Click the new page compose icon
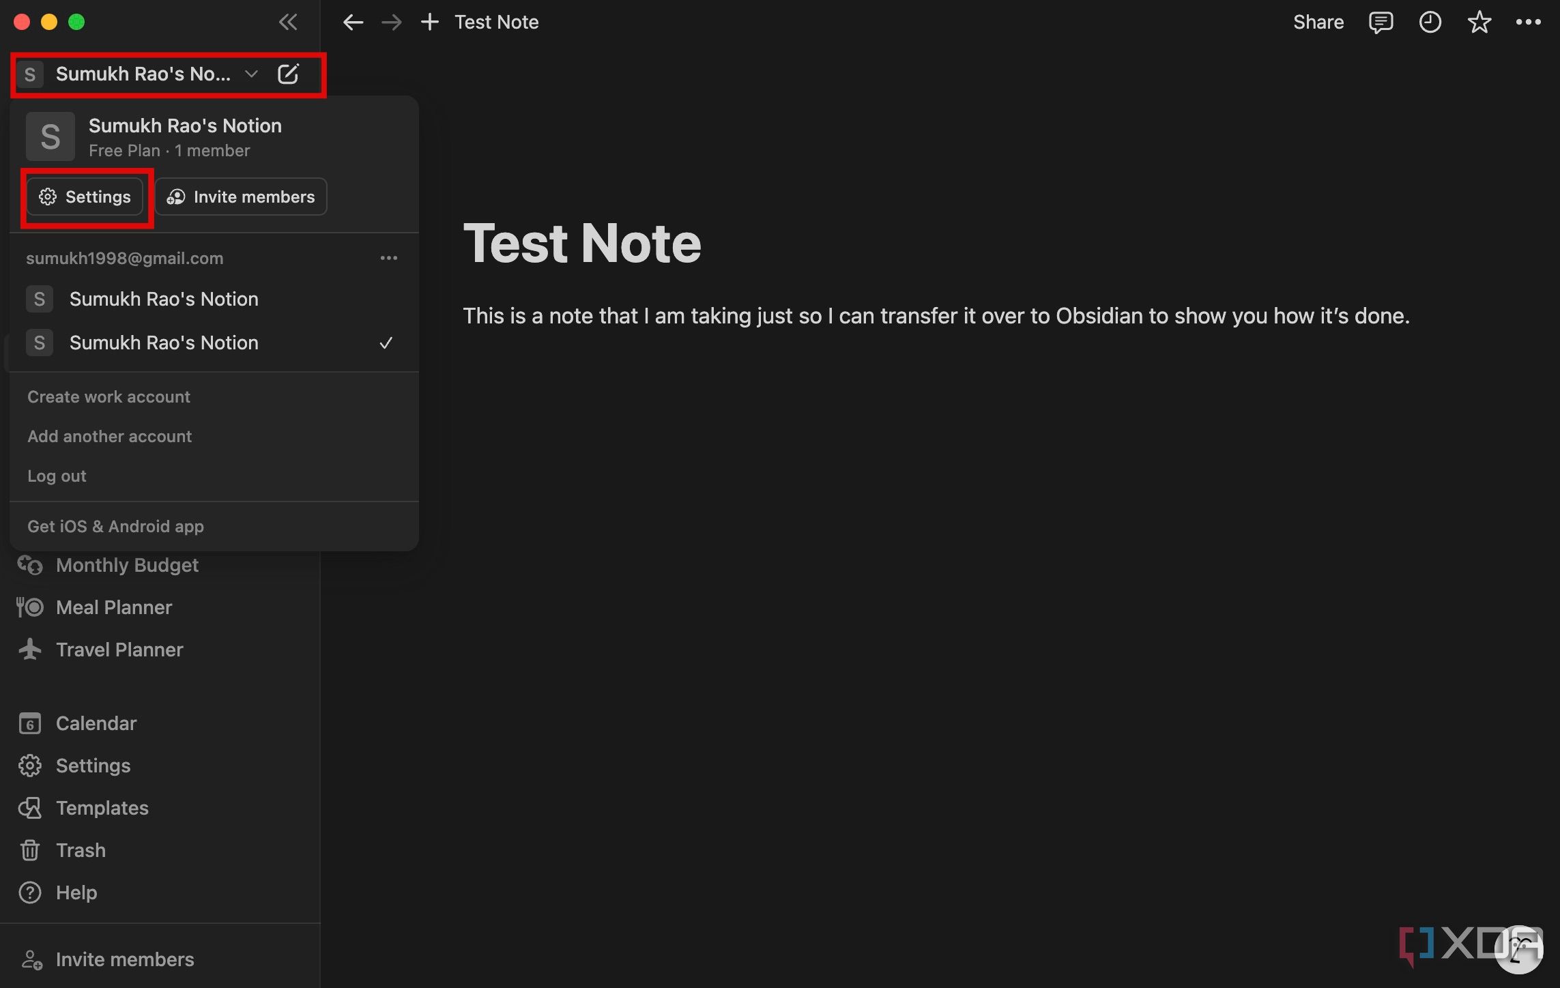This screenshot has height=988, width=1560. tap(289, 74)
